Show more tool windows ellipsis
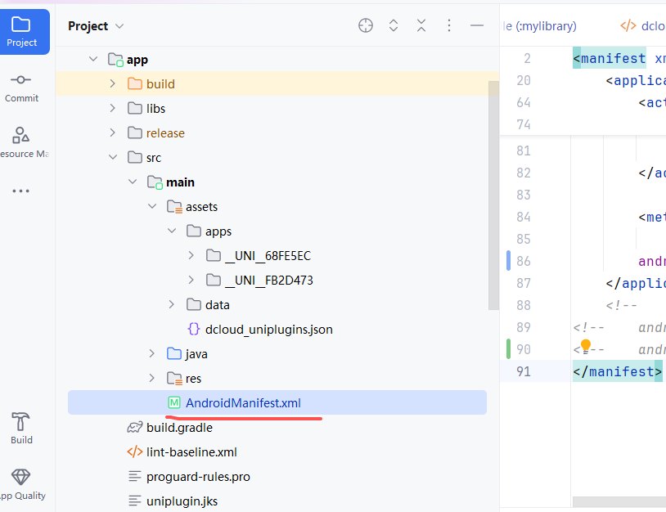This screenshot has width=666, height=512. coord(21,191)
